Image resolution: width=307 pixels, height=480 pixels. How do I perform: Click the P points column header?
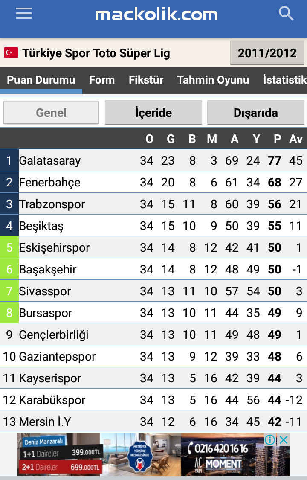(277, 139)
